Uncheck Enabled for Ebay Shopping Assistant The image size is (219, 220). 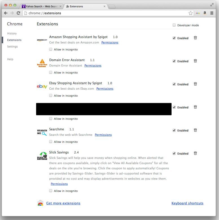point(174,84)
